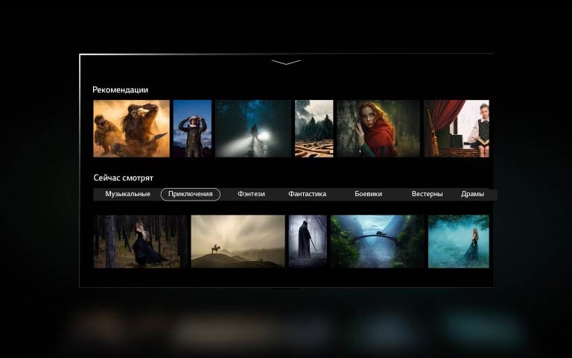Open the Фантастика genre tab

tap(307, 194)
